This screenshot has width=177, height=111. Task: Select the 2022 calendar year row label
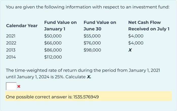11,43
